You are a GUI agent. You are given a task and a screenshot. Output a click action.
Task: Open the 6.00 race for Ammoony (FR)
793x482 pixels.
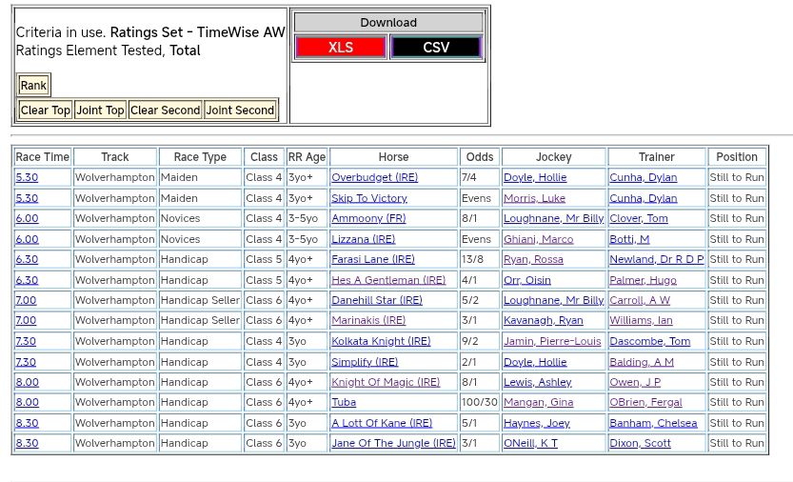[x=27, y=219]
